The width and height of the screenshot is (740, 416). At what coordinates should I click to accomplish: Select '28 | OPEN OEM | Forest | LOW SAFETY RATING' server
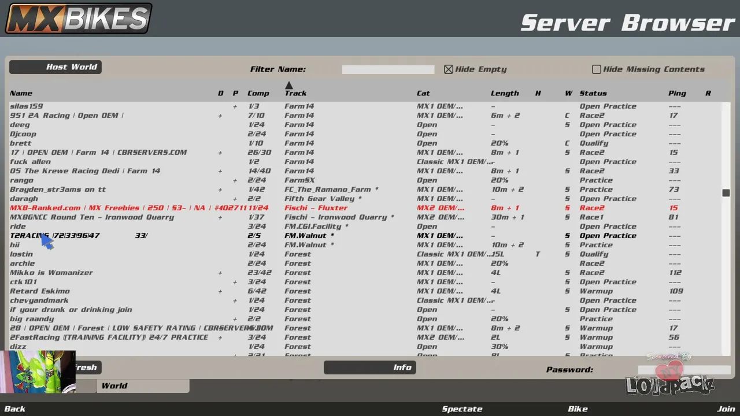click(x=366, y=328)
